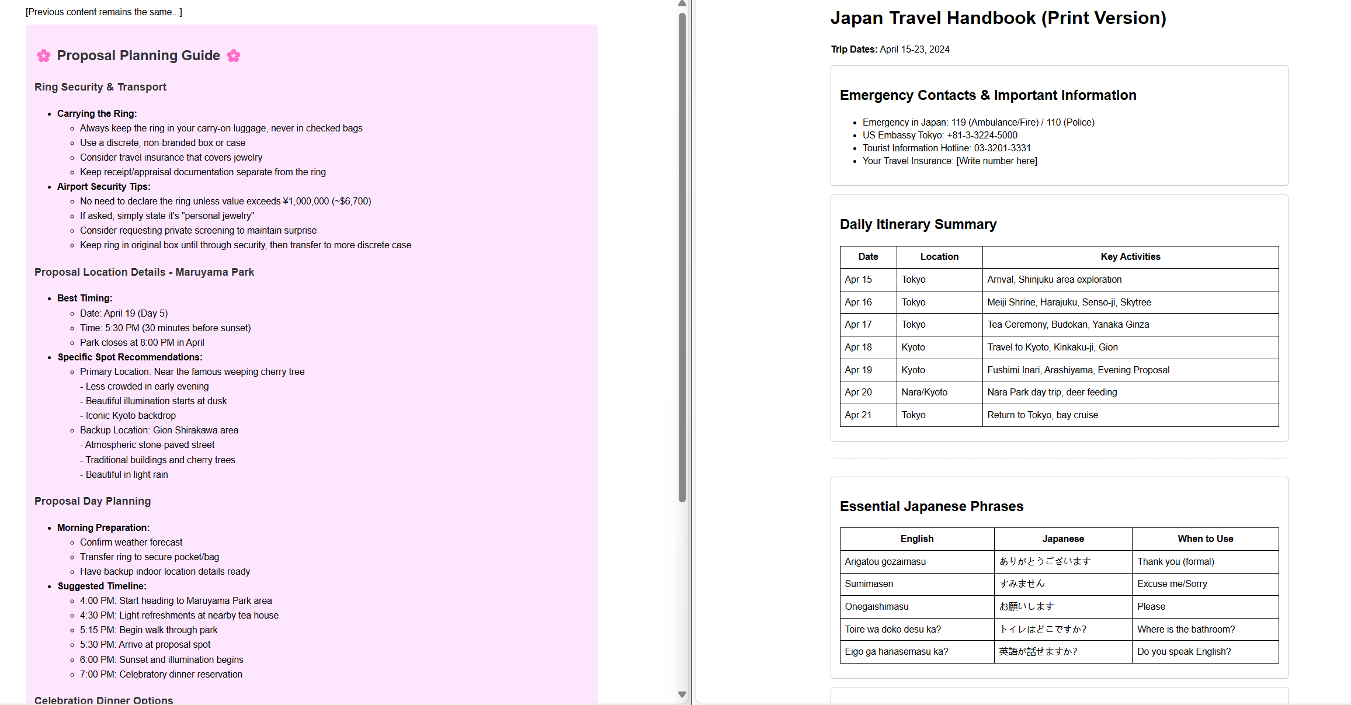Click the Evening Proposal activity cell
Image resolution: width=1351 pixels, height=705 pixels.
click(1130, 370)
